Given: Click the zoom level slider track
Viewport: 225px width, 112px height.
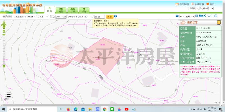Looking at the screenshot, I should 4,49.
